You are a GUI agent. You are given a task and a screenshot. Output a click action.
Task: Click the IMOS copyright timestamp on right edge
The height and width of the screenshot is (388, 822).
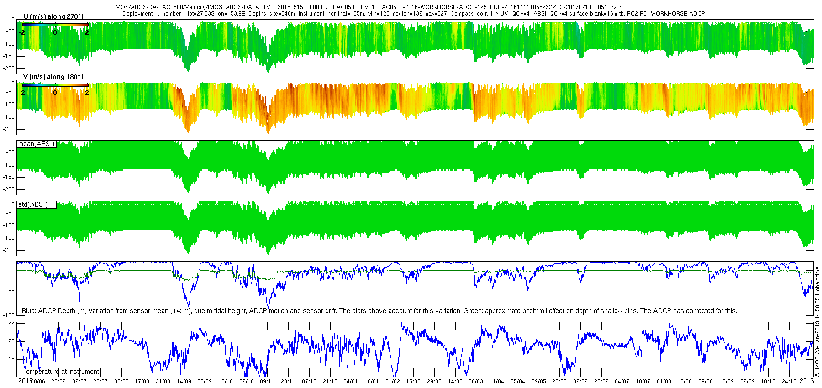817,322
